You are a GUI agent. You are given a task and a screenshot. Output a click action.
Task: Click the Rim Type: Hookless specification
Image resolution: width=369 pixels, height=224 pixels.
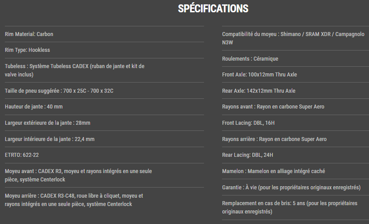point(27,50)
